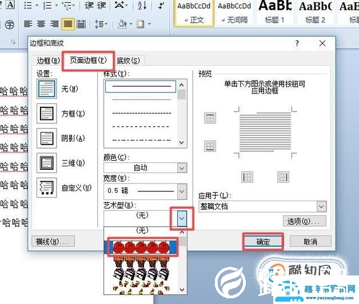Click the distributed alignment icon
The width and height of the screenshot is (359, 304).
[81, 24]
